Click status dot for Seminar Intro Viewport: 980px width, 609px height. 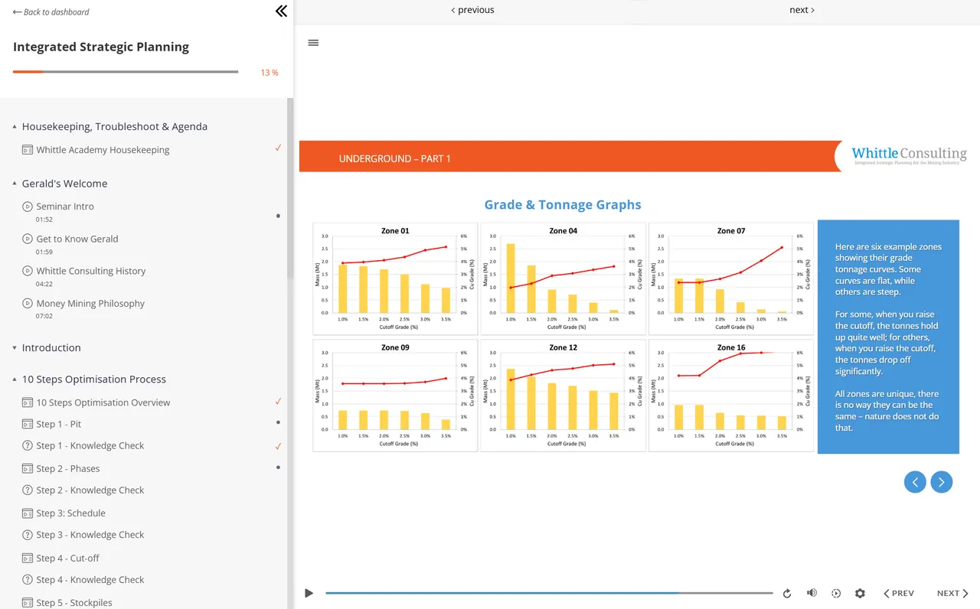[278, 216]
